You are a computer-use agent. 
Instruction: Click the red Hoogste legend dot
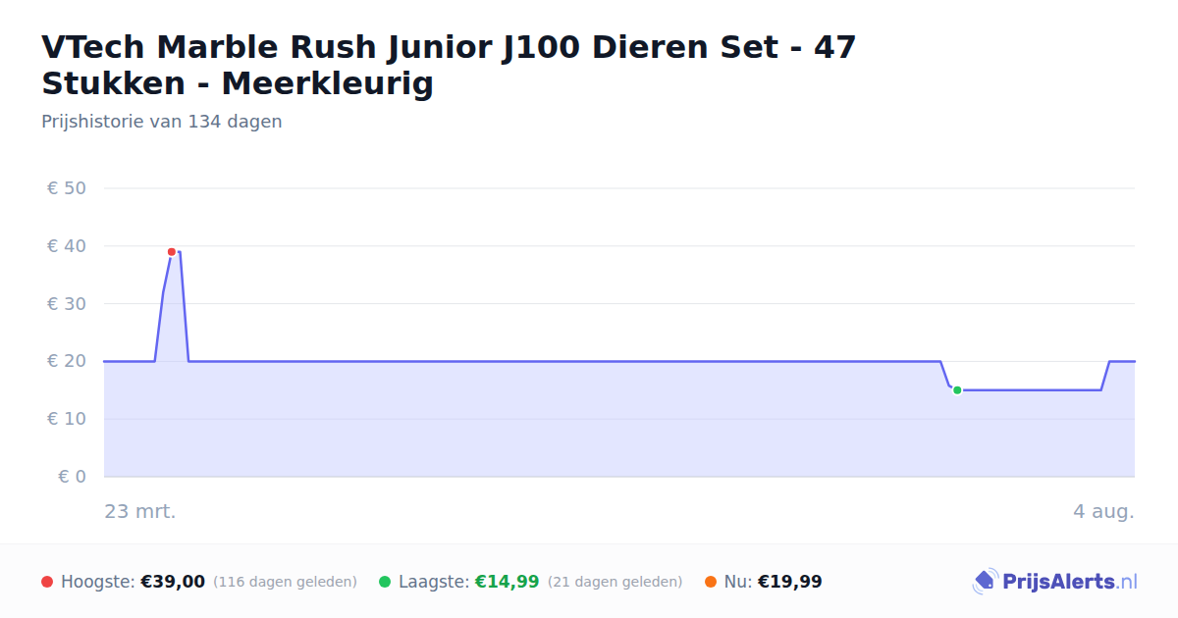coord(47,582)
